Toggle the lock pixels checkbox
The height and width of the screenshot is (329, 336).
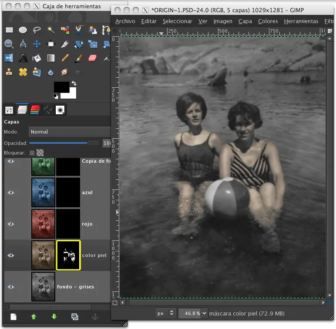pos(32,153)
